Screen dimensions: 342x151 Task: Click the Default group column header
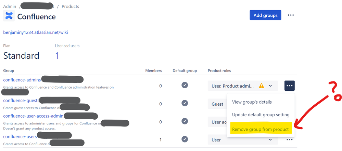click(185, 71)
